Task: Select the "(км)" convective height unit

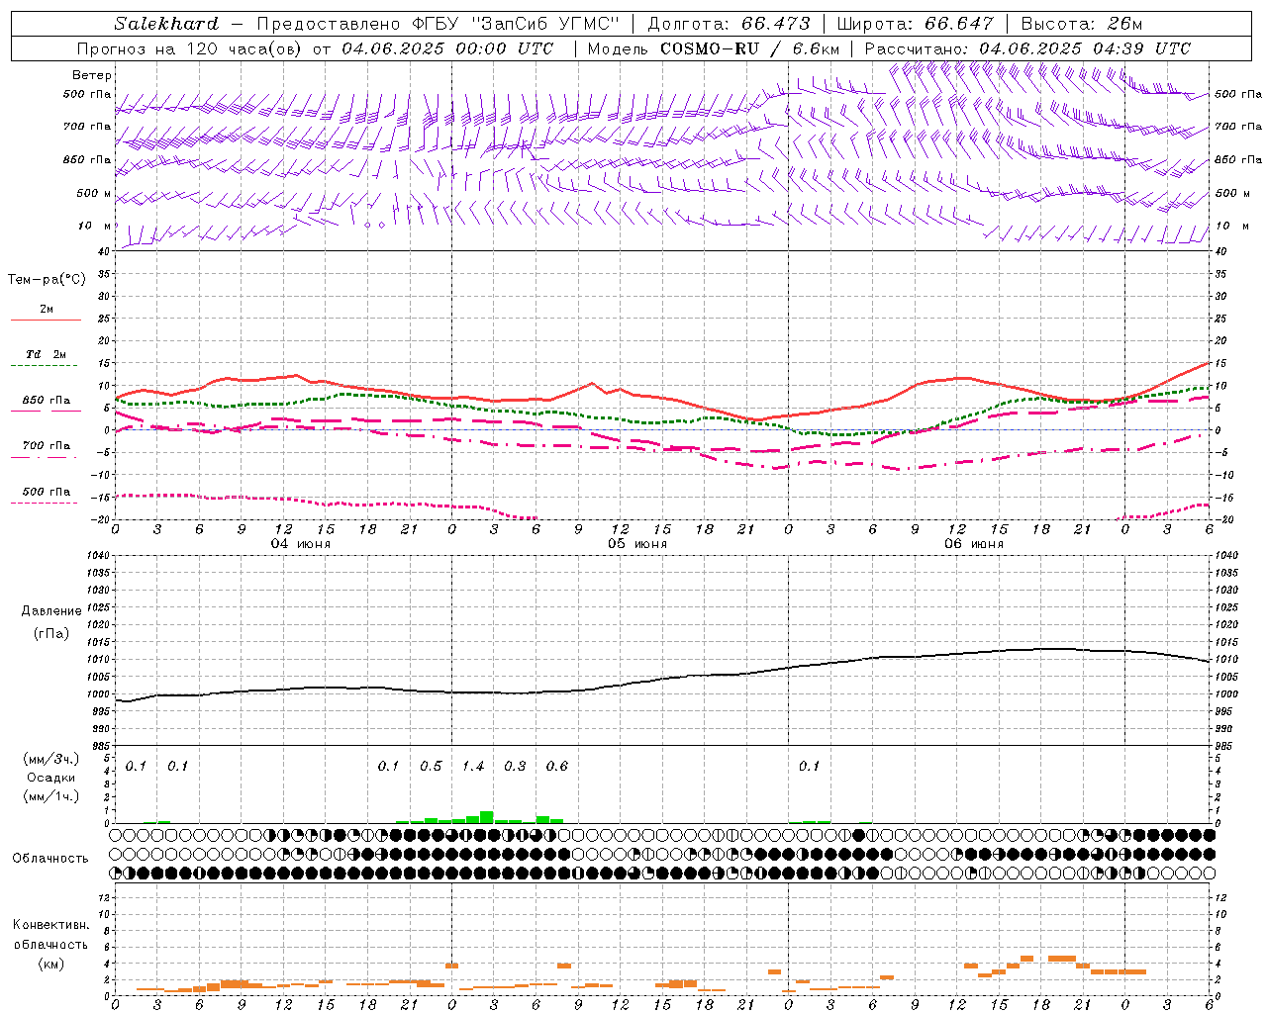Action: tap(50, 964)
